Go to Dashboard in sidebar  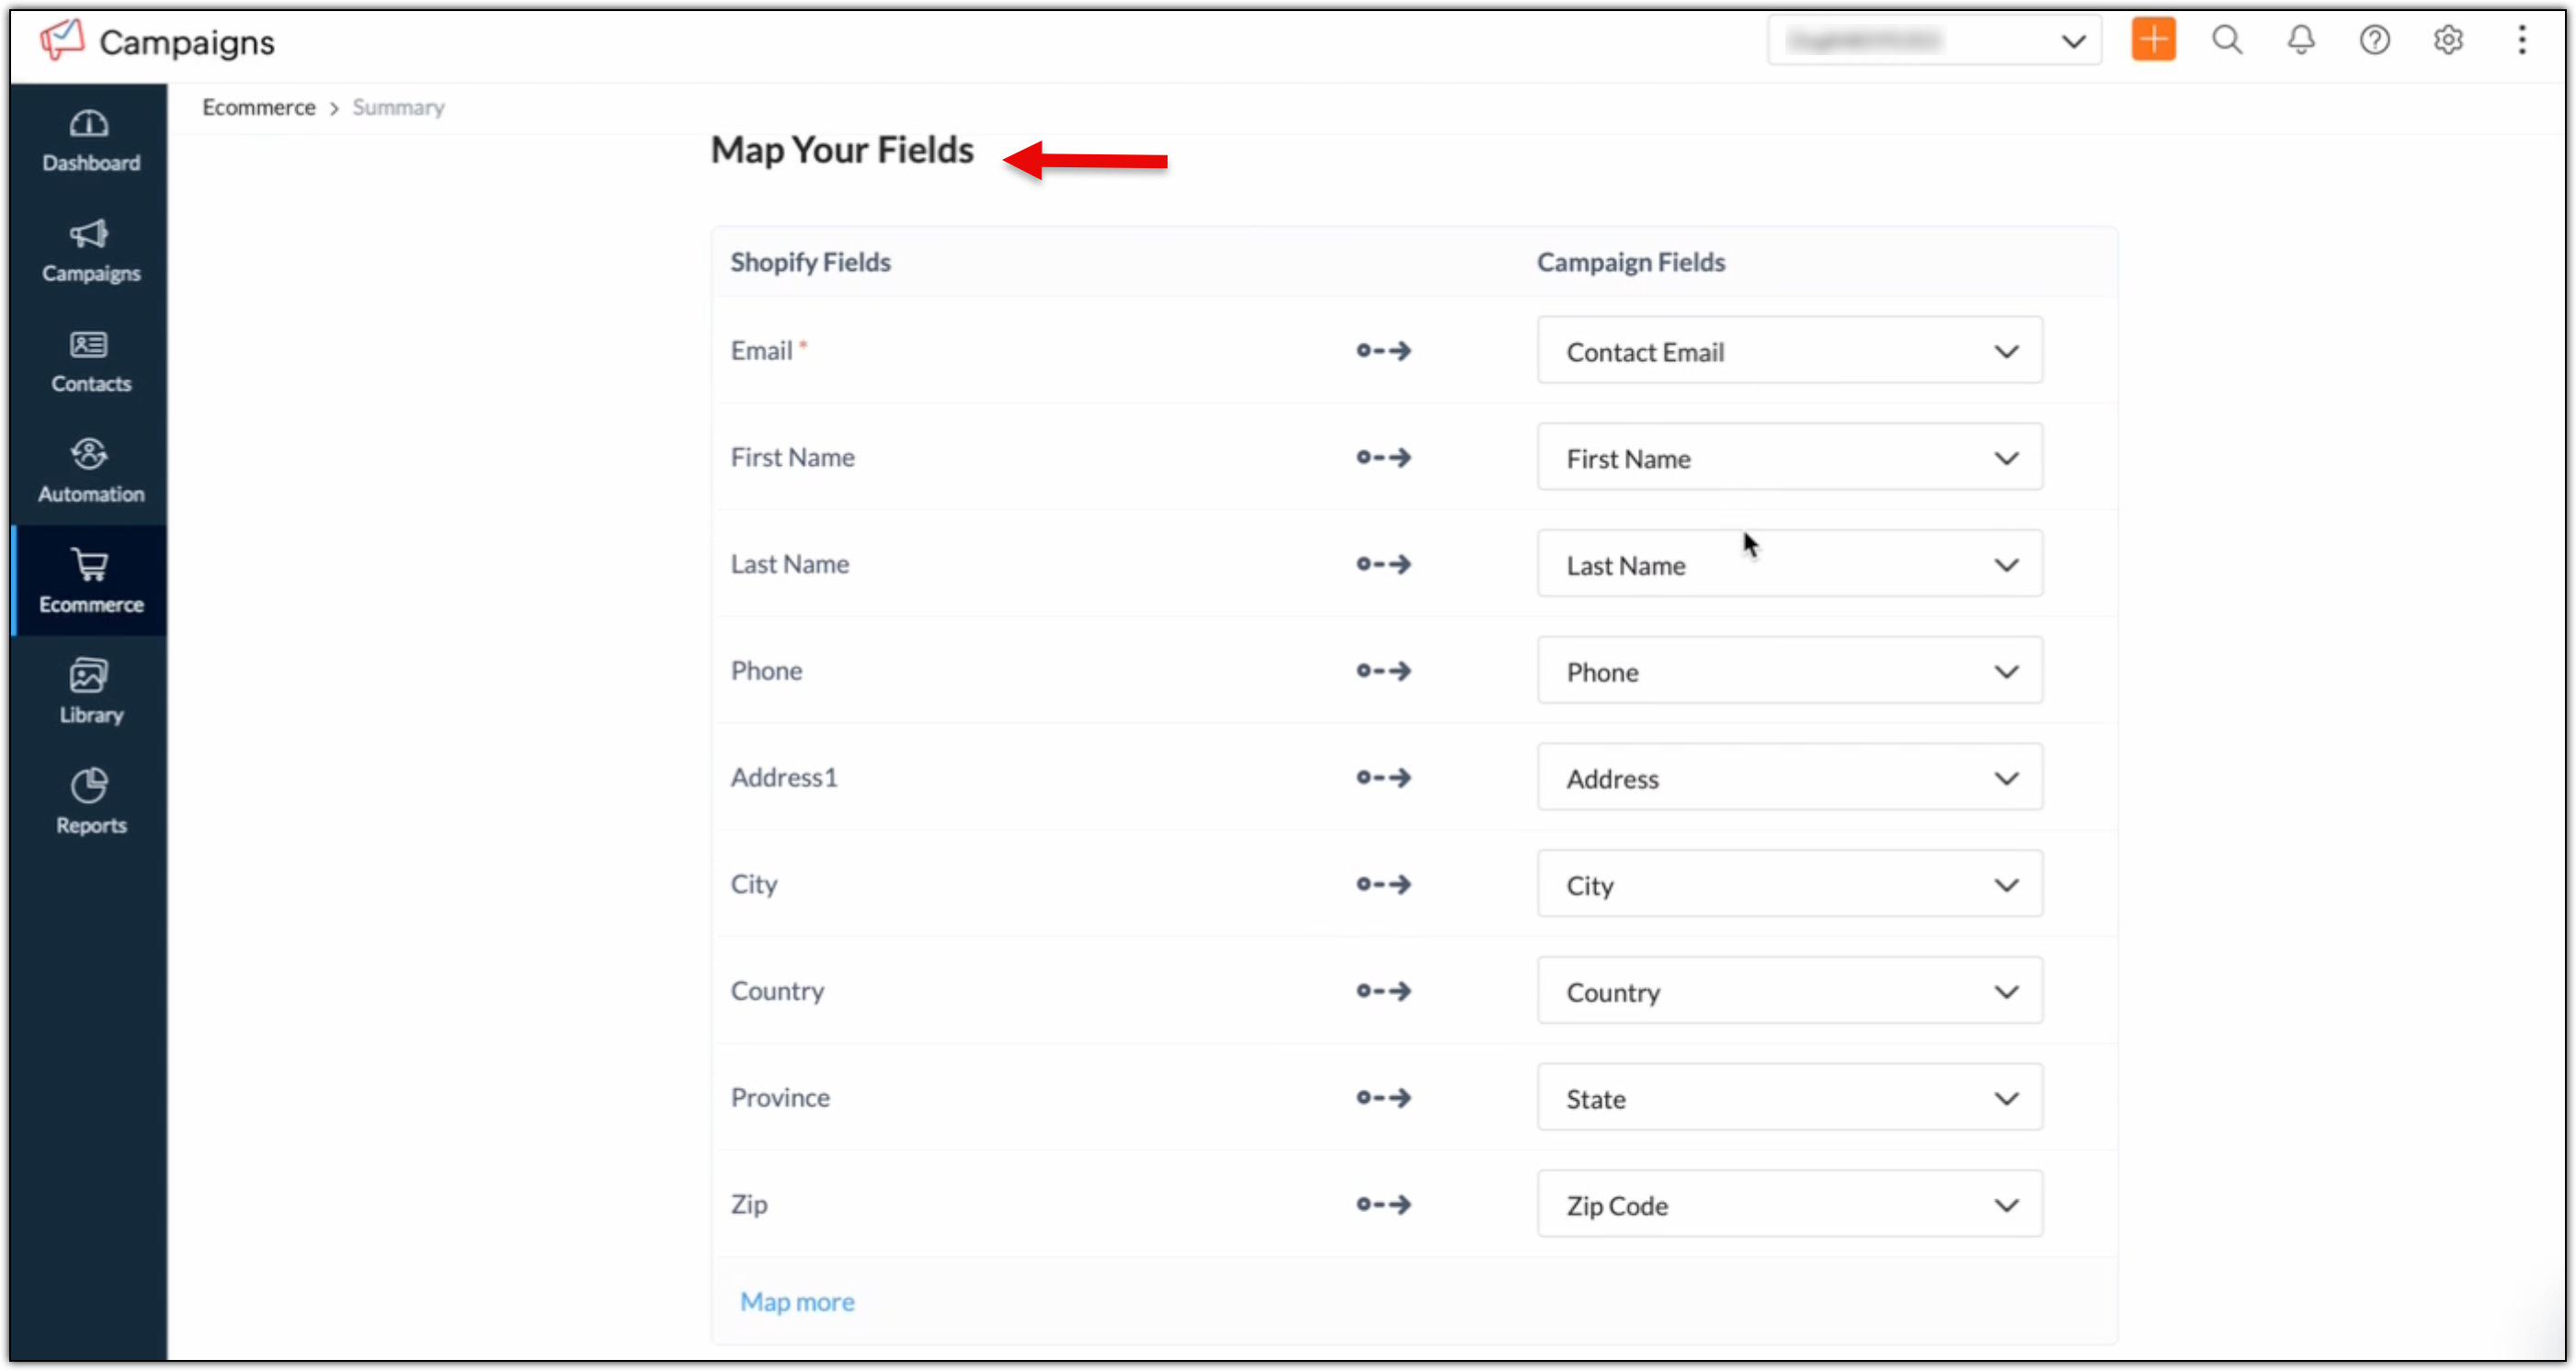pos(90,141)
